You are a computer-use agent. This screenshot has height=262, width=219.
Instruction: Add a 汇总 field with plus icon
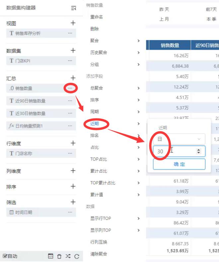73,78
